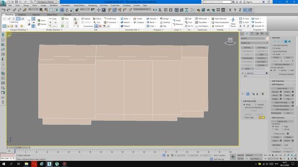Click the Mirror tool icon
This screenshot has width=298, height=167.
[x=155, y=10]
